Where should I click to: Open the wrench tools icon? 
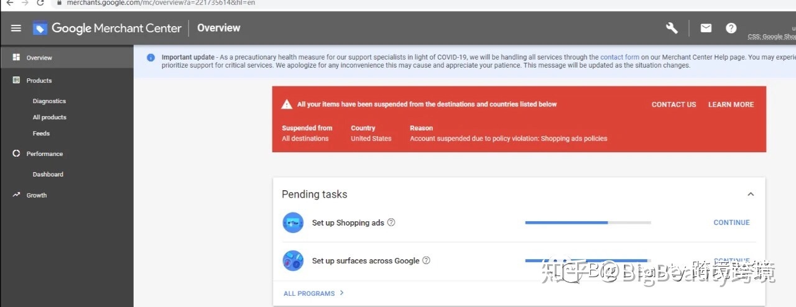tap(672, 28)
